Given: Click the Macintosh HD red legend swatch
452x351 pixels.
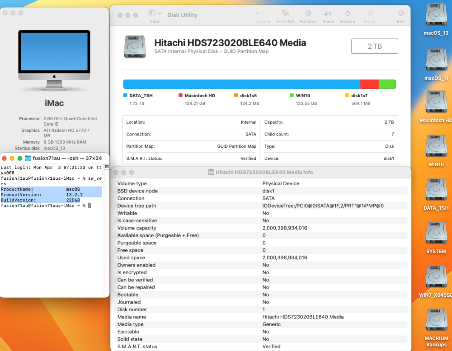Looking at the screenshot, I should click(180, 95).
